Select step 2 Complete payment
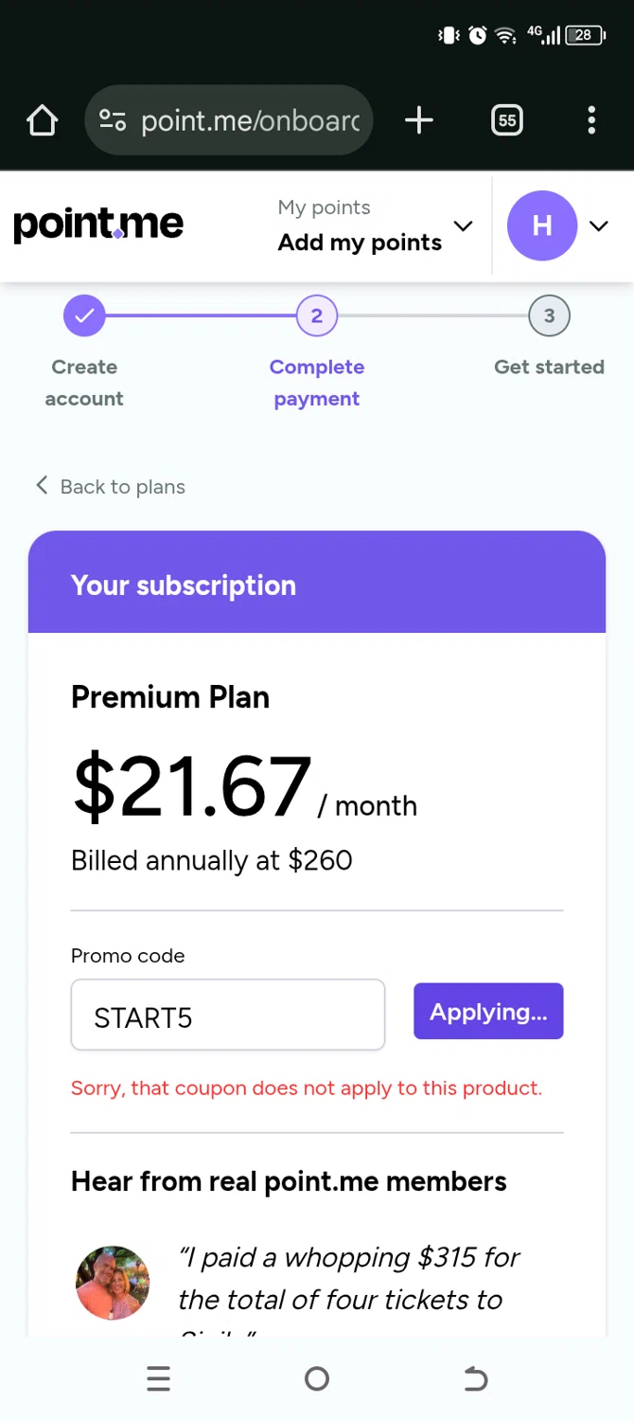 (317, 316)
